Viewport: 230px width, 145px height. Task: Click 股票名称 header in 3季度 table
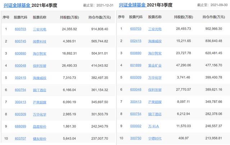click(155, 17)
